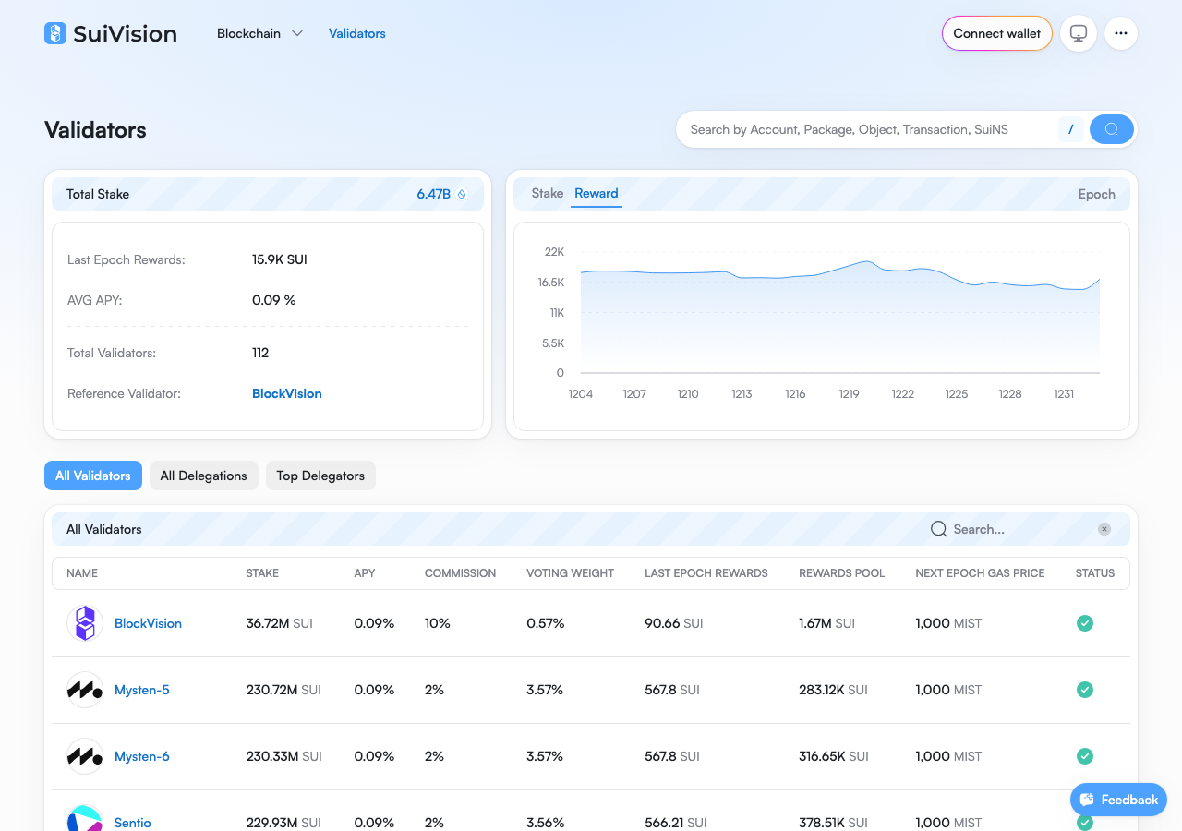
Task: Click the Mysten-5 validator logo
Action: [x=85, y=690]
